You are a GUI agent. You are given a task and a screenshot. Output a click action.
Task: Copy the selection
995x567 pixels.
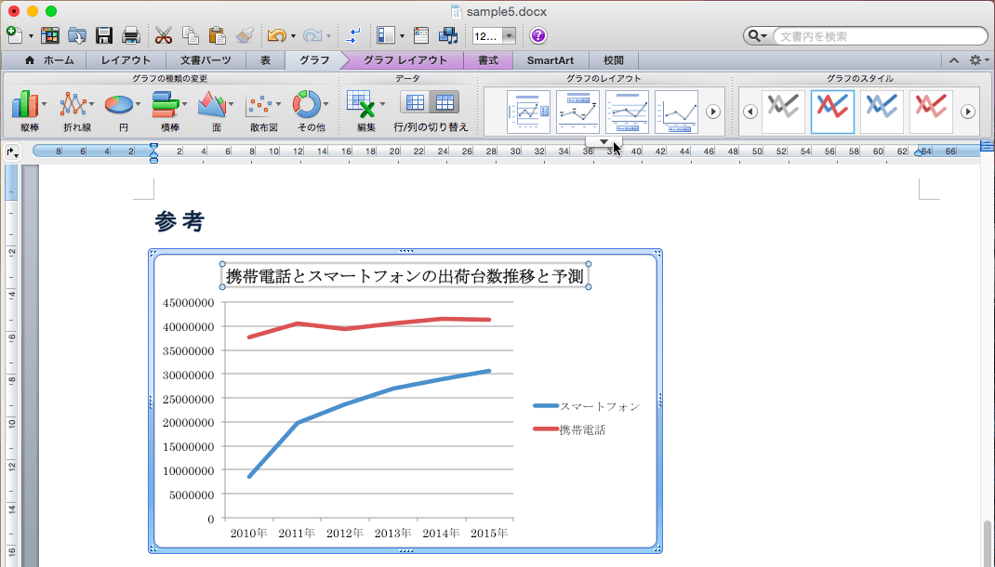pyautogui.click(x=191, y=35)
